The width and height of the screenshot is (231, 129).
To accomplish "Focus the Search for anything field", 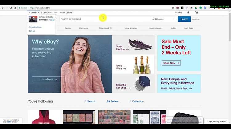I will pyautogui.click(x=105, y=19).
